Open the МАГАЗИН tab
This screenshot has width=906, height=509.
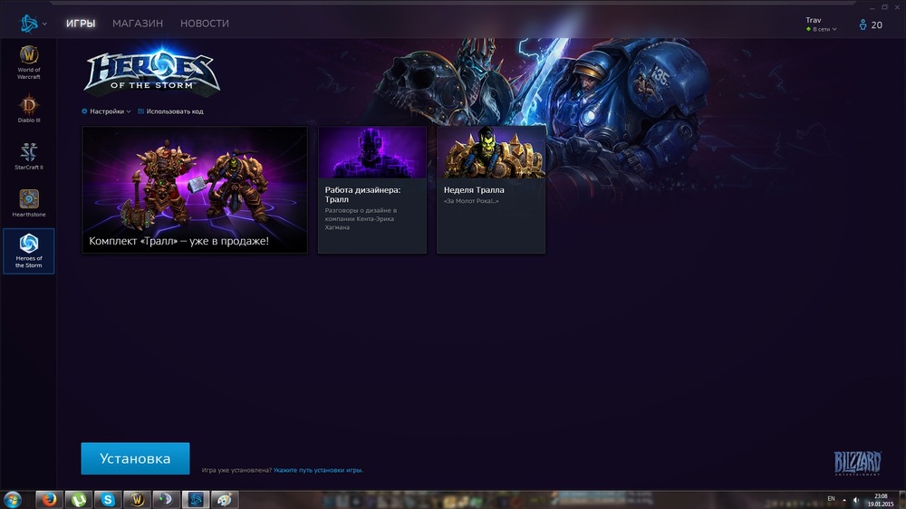138,24
